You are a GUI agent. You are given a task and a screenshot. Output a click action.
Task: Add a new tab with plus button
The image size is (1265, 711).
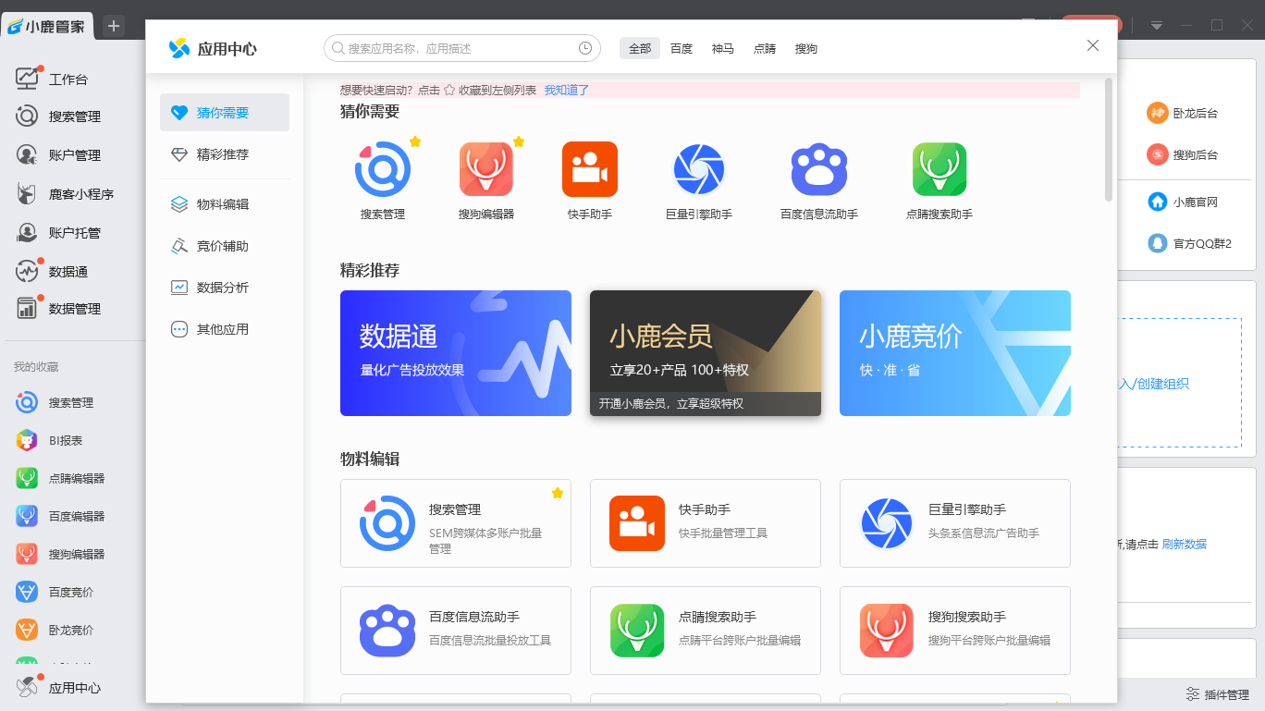[x=114, y=26]
